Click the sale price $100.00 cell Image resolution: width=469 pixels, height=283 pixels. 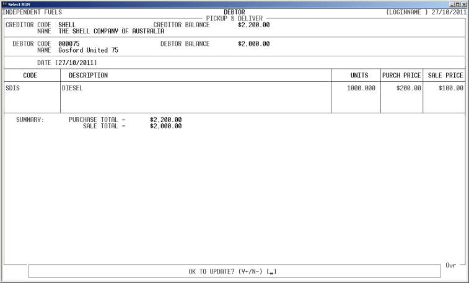(450, 89)
